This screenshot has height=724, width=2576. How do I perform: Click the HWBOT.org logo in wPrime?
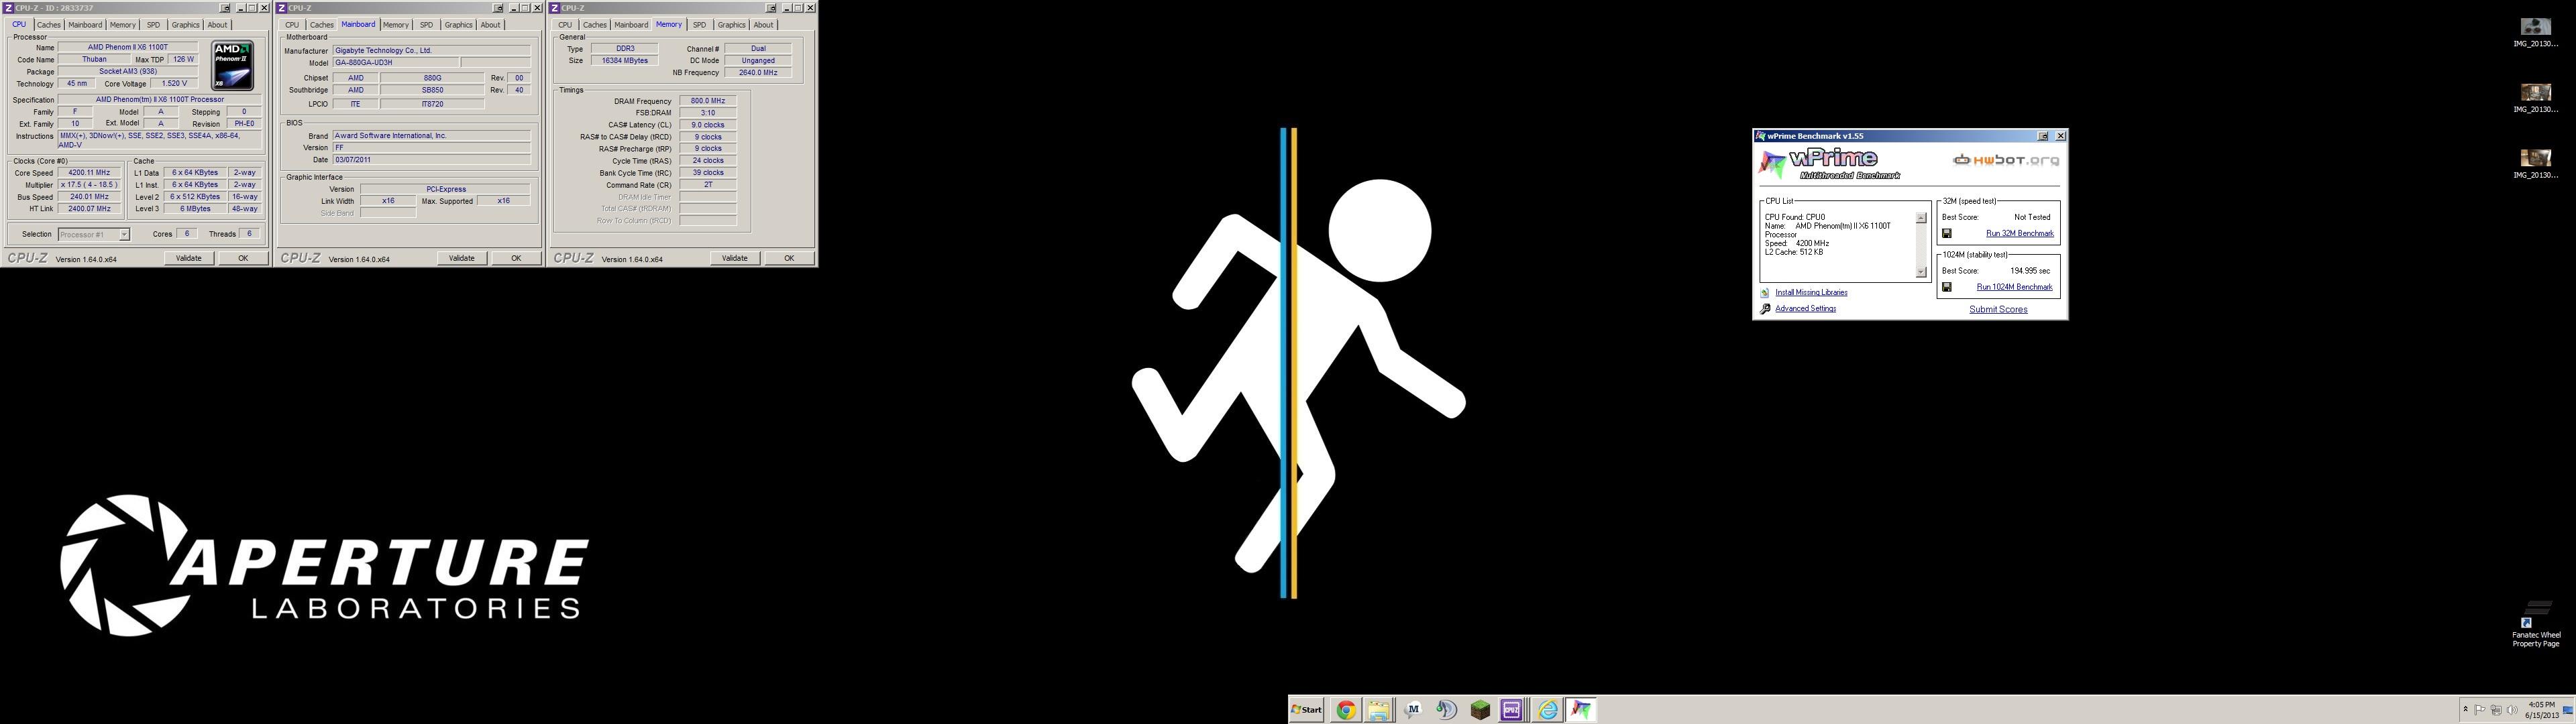(2006, 160)
